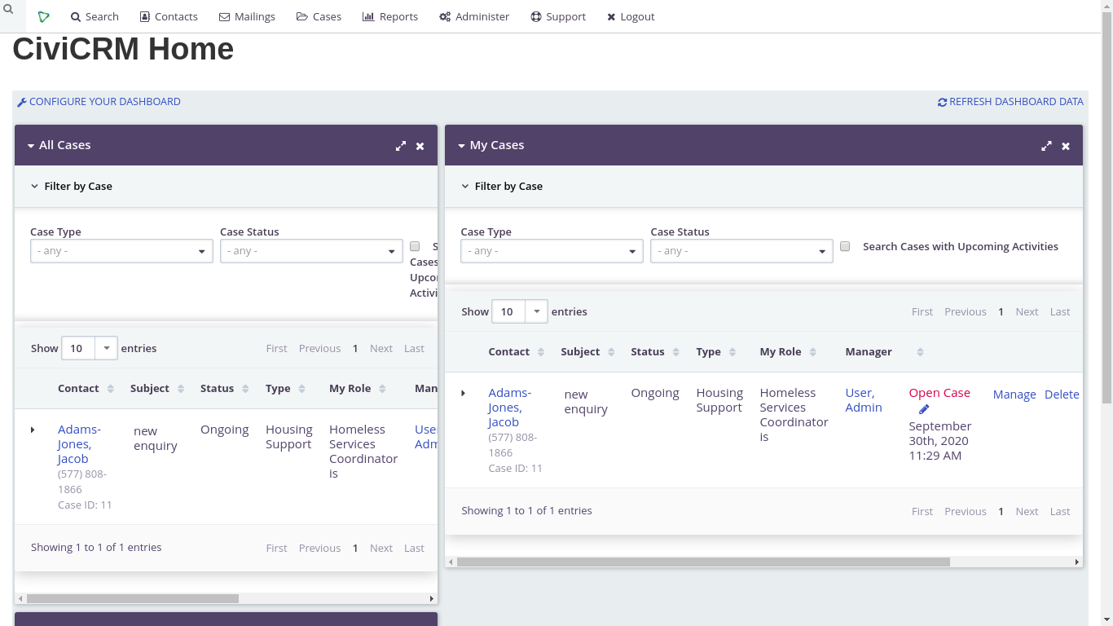Open Show entries dropdown in All Cases
Image resolution: width=1113 pixels, height=626 pixels.
point(90,348)
